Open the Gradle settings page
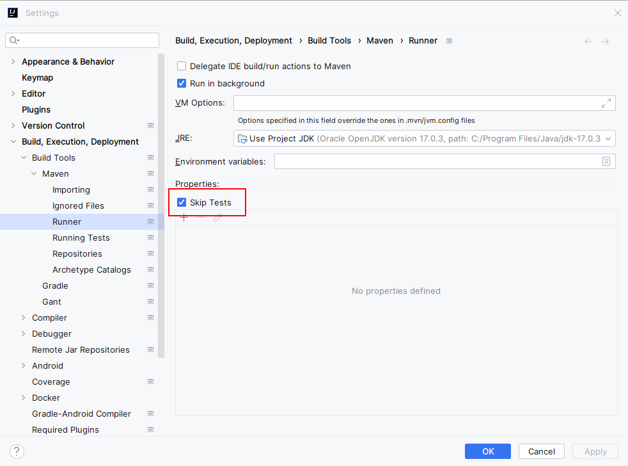 55,285
